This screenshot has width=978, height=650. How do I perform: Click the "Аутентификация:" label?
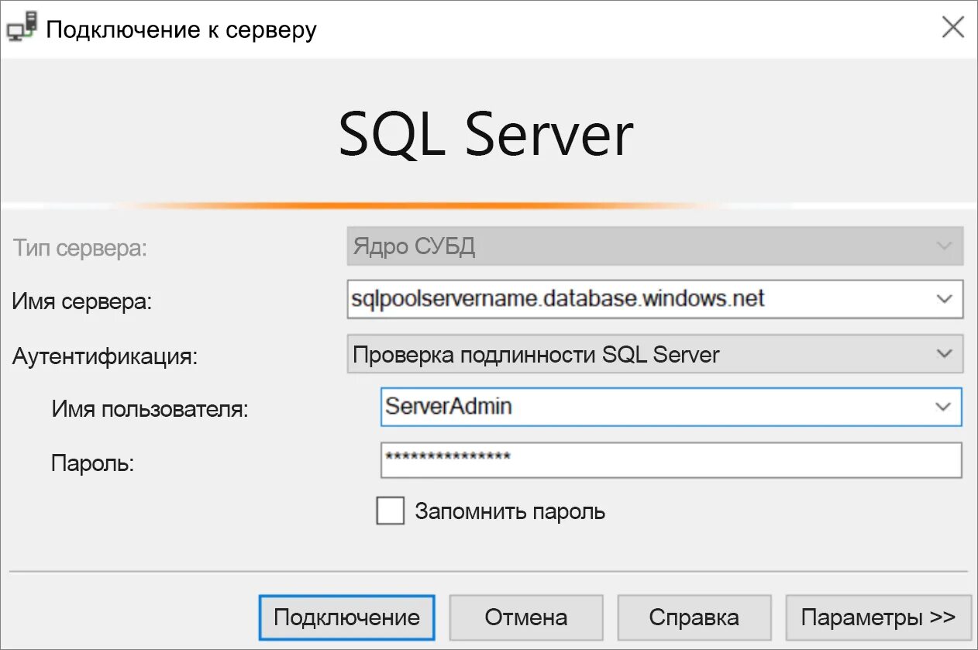(105, 356)
